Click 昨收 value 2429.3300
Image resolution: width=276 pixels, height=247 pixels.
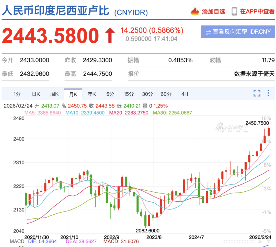coord(97,60)
